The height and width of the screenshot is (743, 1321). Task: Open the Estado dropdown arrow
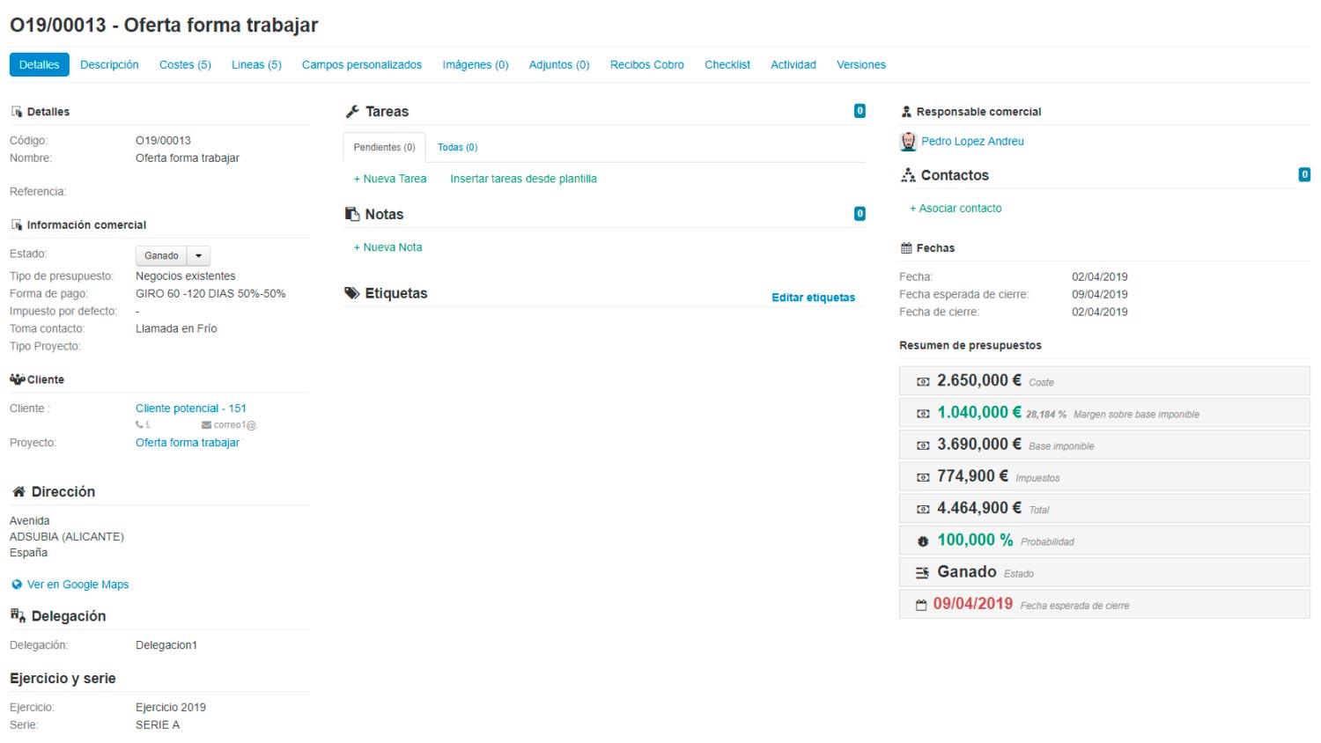[199, 255]
